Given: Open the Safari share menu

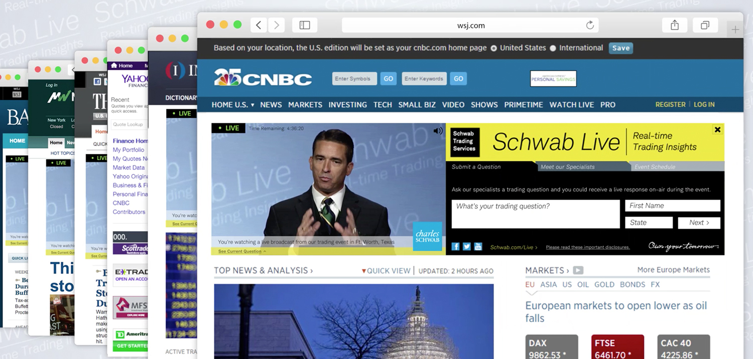Looking at the screenshot, I should [675, 25].
